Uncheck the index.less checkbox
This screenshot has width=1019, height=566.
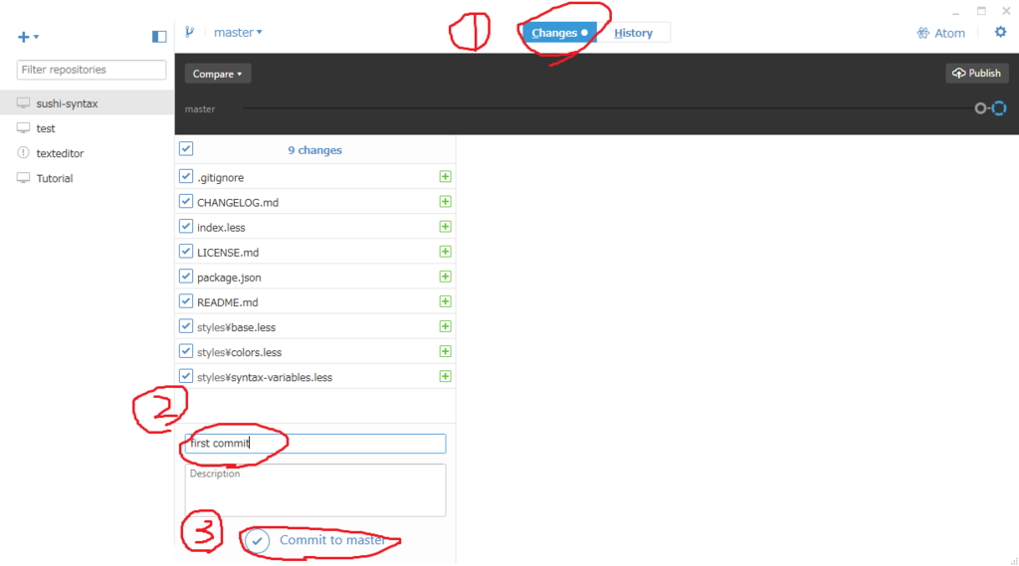point(186,226)
